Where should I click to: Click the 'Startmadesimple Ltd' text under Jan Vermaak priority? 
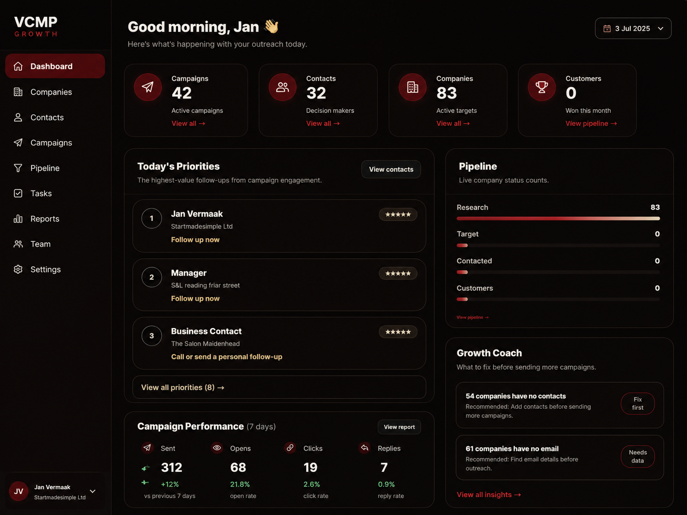pyautogui.click(x=202, y=226)
